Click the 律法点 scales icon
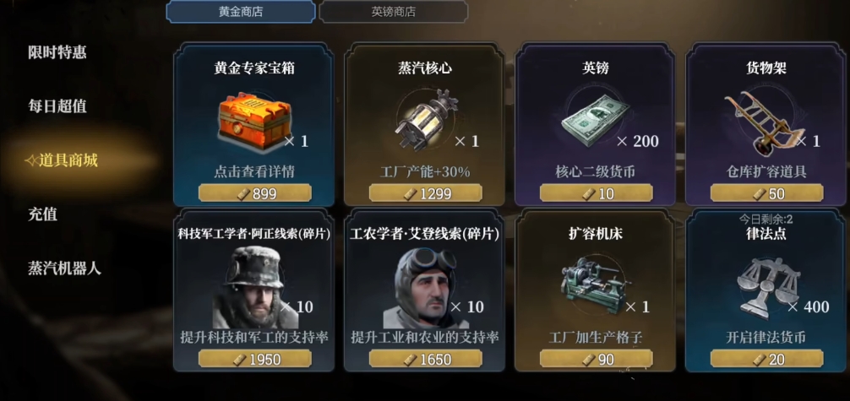850x401 pixels. [766, 287]
